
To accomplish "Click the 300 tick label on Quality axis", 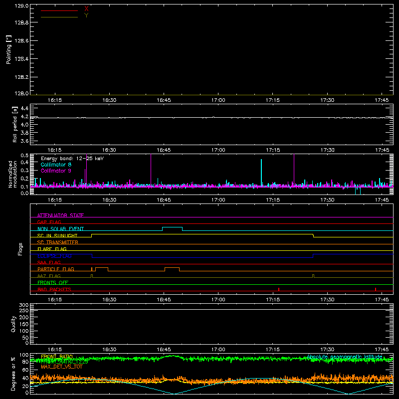I will coord(24,305).
